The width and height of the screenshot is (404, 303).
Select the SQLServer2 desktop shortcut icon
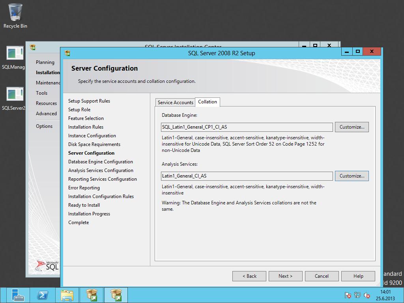[15, 94]
